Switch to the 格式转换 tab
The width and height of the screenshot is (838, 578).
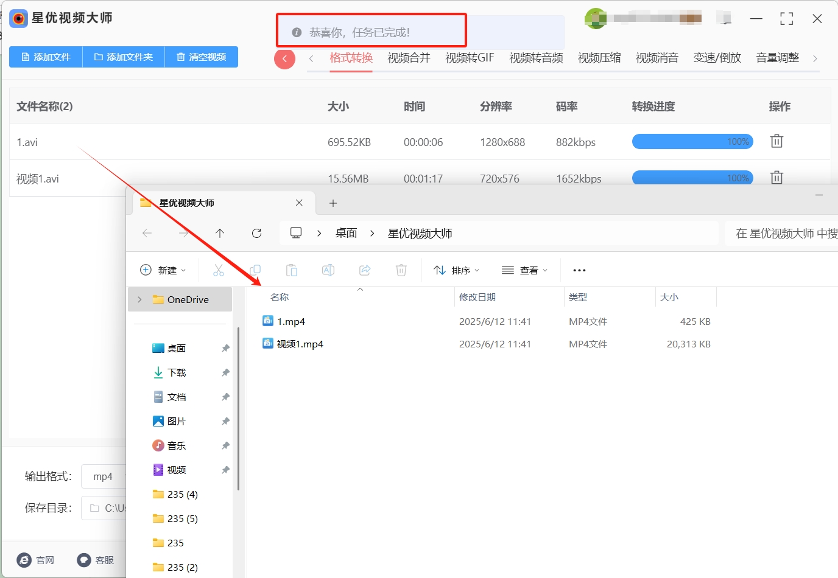tap(351, 58)
